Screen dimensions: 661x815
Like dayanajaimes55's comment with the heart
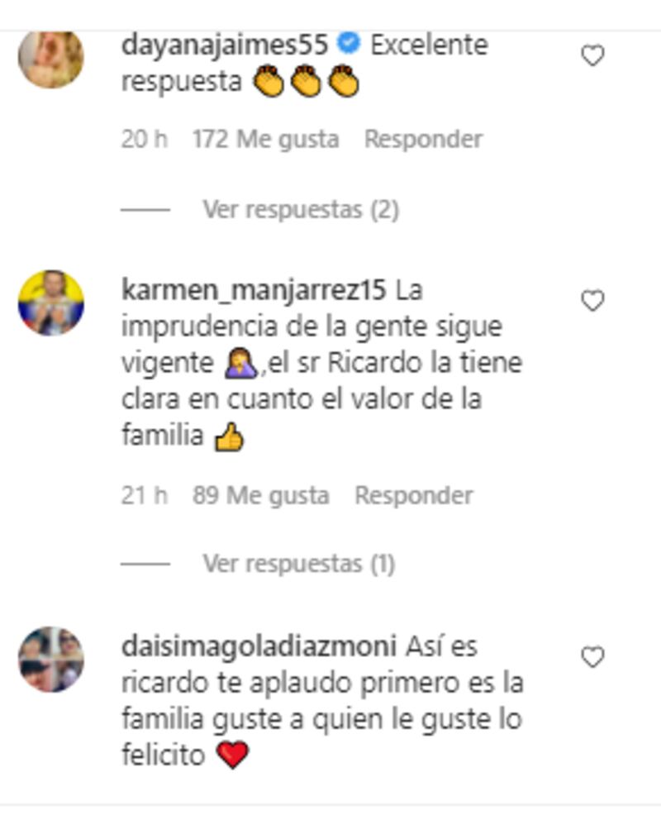592,55
